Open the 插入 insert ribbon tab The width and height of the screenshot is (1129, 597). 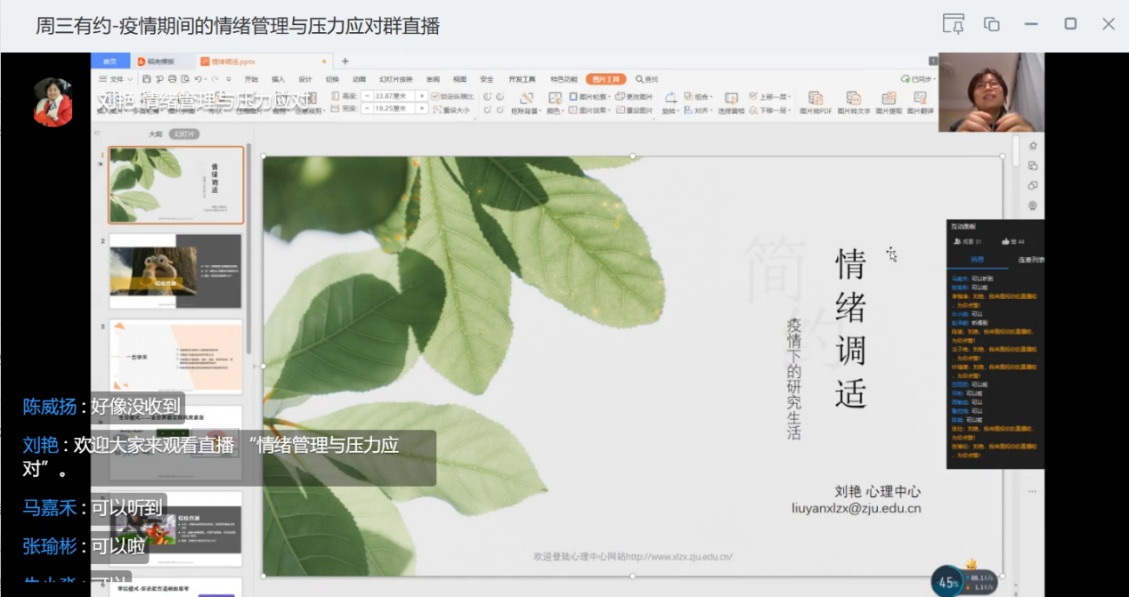(278, 79)
